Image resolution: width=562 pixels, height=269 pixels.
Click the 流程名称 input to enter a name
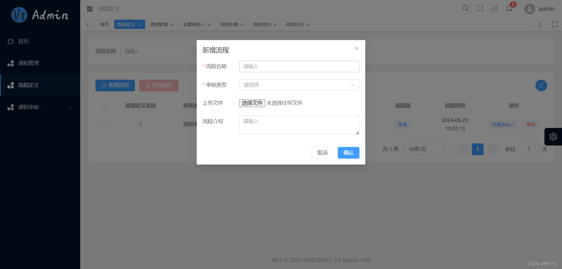pos(299,66)
